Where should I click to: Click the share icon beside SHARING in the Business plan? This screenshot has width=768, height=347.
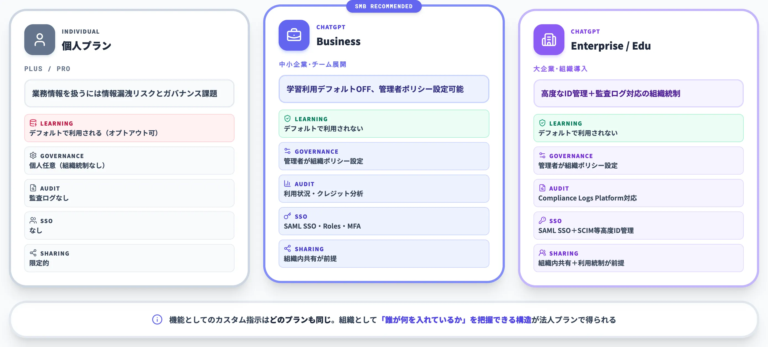click(287, 248)
